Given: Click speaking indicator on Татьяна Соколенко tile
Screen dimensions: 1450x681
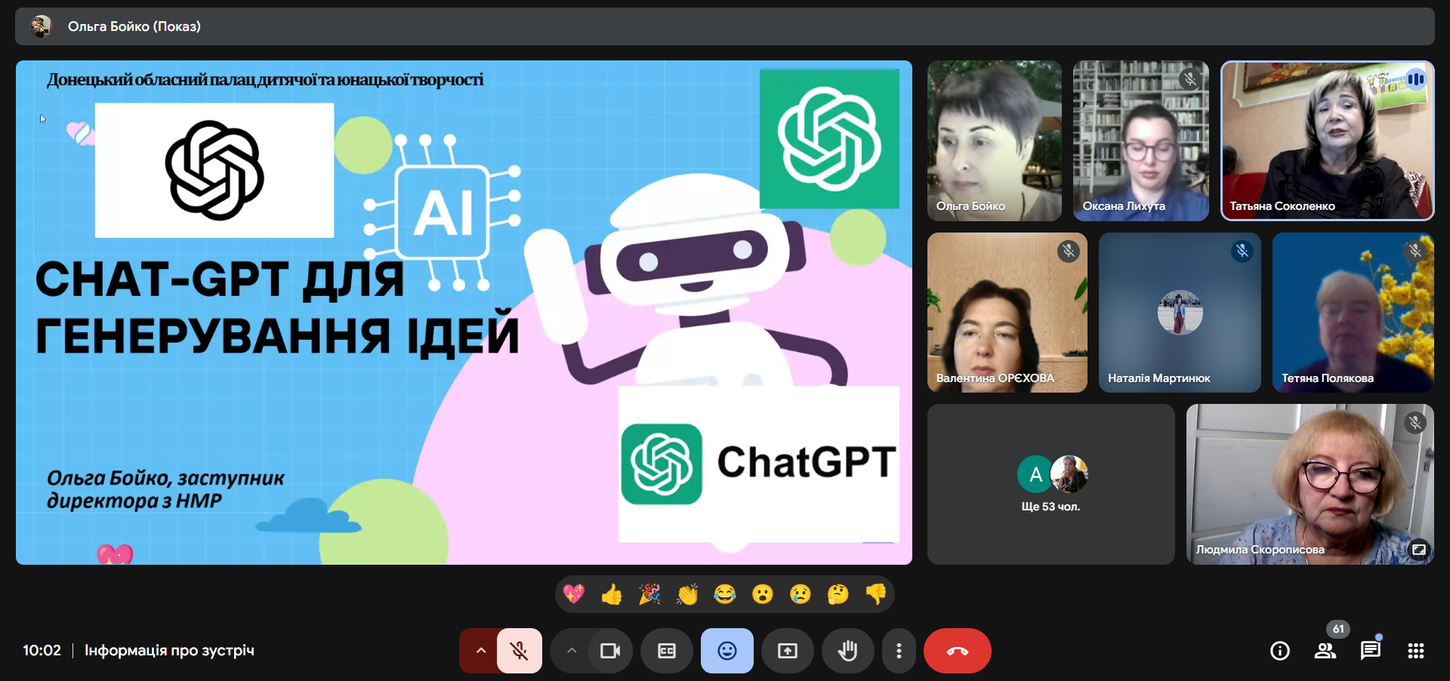Looking at the screenshot, I should coord(1416,79).
